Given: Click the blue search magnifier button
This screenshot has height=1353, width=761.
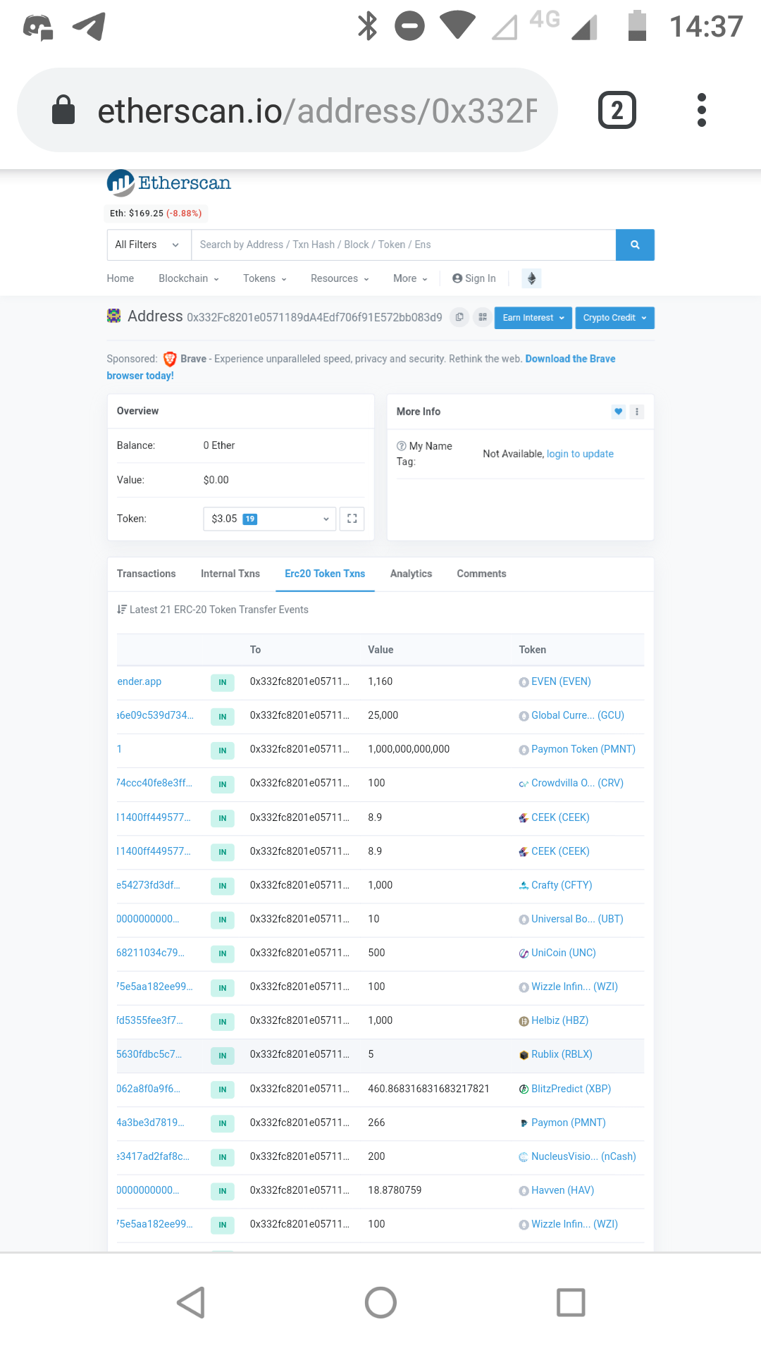Looking at the screenshot, I should [x=634, y=245].
